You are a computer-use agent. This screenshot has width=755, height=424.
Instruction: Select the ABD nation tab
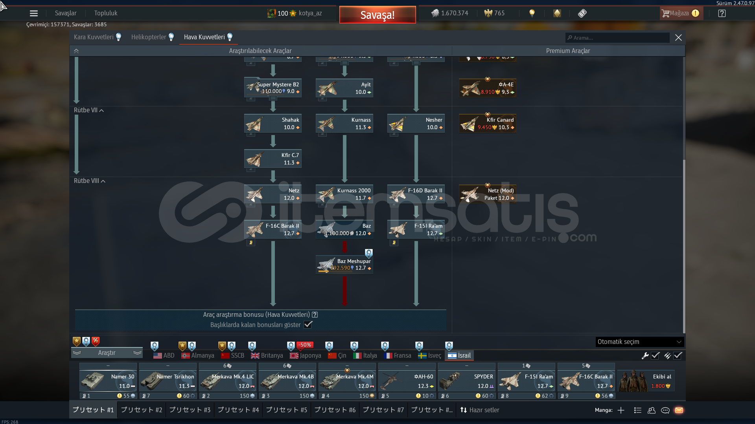(164, 356)
